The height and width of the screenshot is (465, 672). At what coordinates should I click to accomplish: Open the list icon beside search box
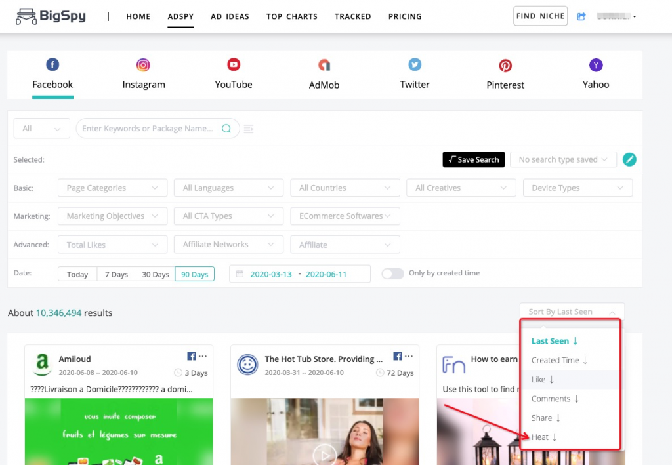[x=249, y=129]
